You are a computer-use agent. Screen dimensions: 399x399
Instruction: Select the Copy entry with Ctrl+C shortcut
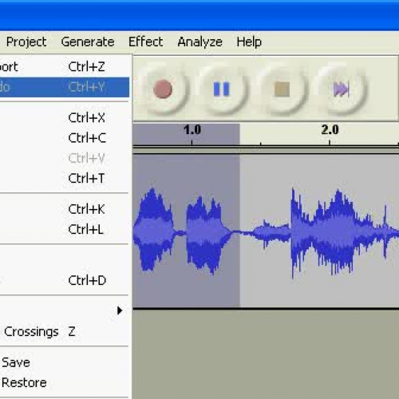[x=65, y=138]
